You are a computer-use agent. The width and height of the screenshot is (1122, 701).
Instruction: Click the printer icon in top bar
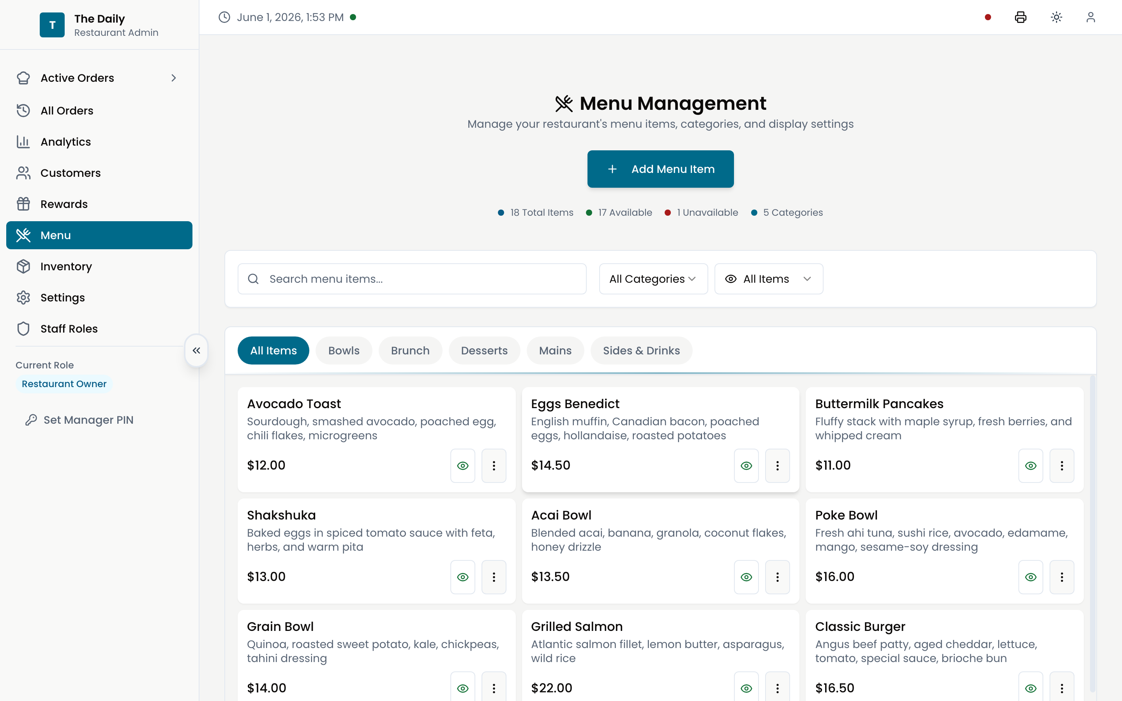pos(1020,17)
